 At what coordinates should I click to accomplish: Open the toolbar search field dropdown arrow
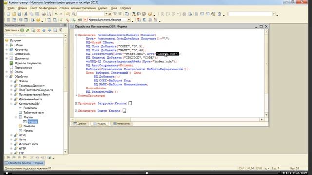coord(106,14)
